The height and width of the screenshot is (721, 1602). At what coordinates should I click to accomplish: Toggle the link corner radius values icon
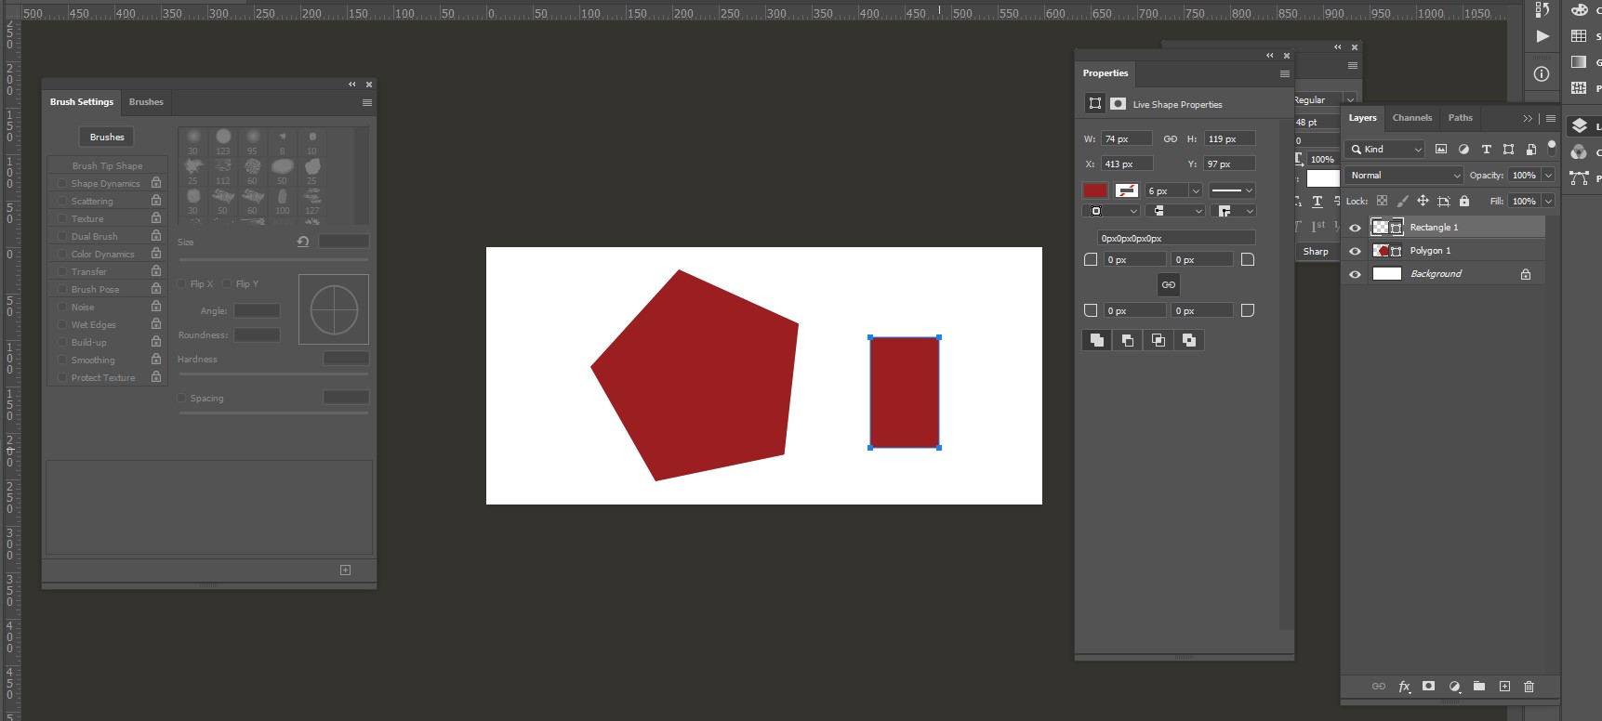(x=1169, y=285)
